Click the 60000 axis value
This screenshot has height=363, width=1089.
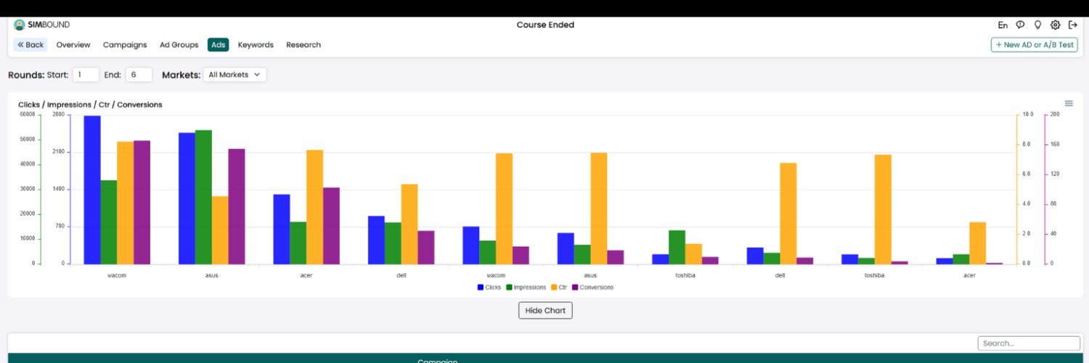27,115
